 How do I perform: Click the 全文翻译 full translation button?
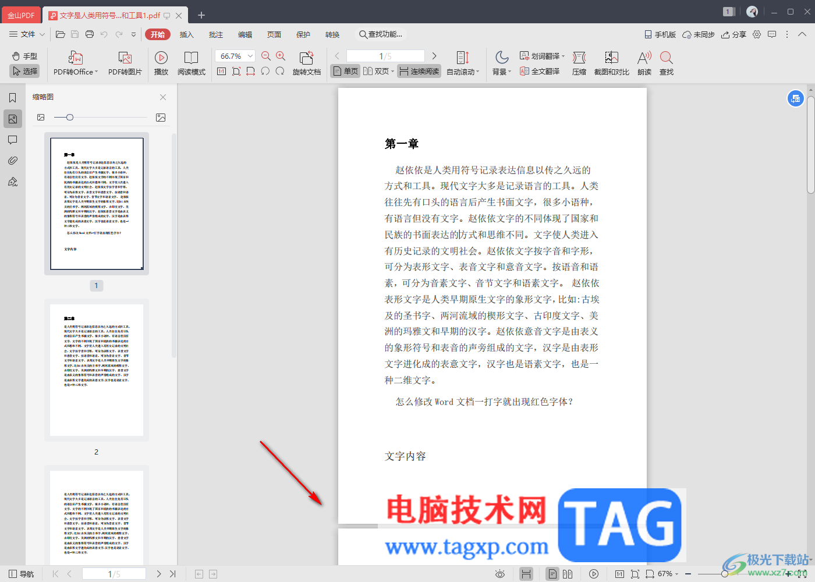(x=540, y=71)
